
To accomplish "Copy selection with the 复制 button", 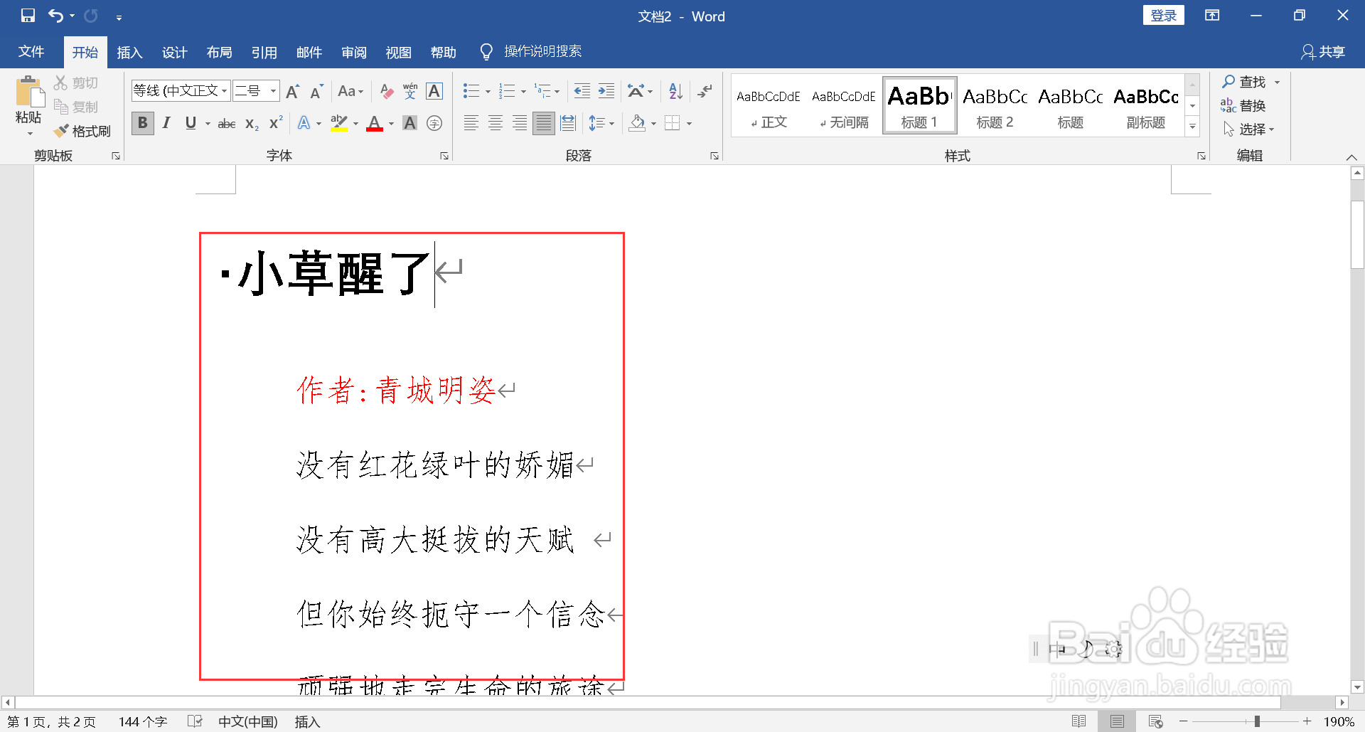I will [76, 107].
